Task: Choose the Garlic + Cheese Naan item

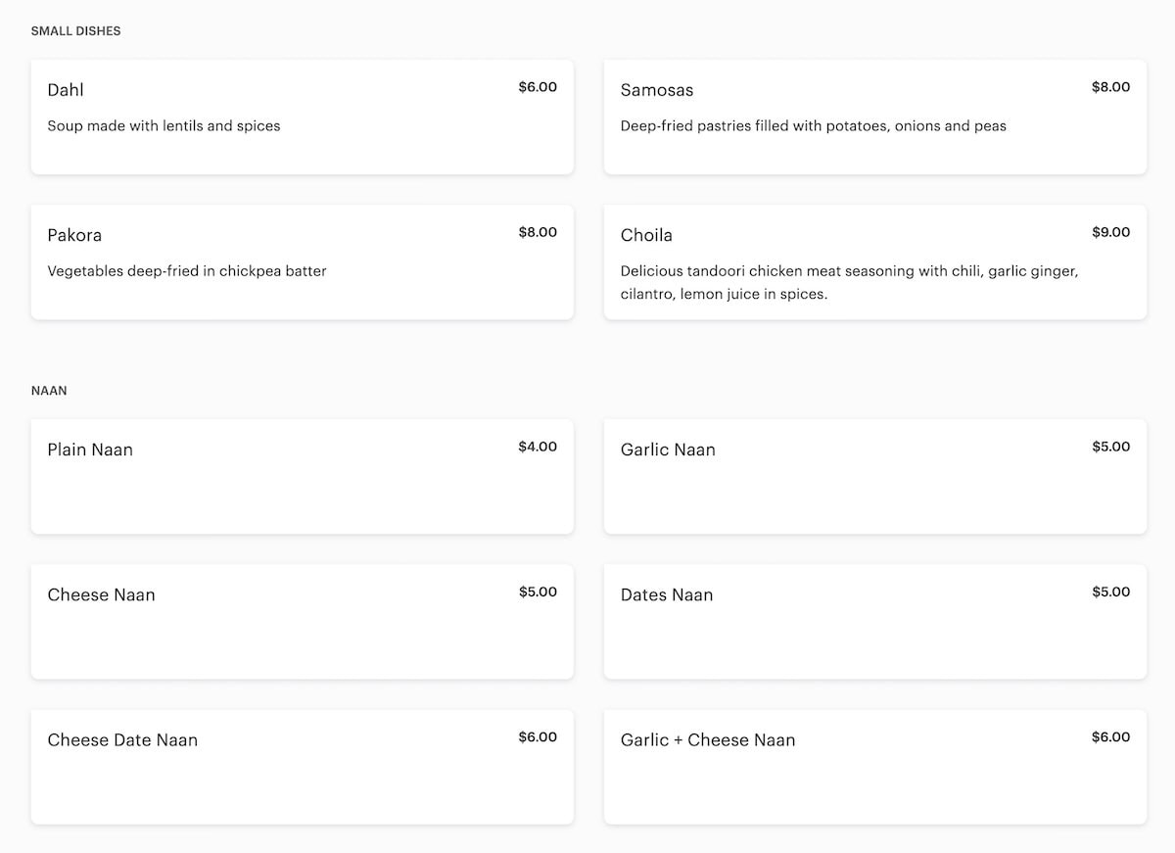Action: (x=874, y=767)
